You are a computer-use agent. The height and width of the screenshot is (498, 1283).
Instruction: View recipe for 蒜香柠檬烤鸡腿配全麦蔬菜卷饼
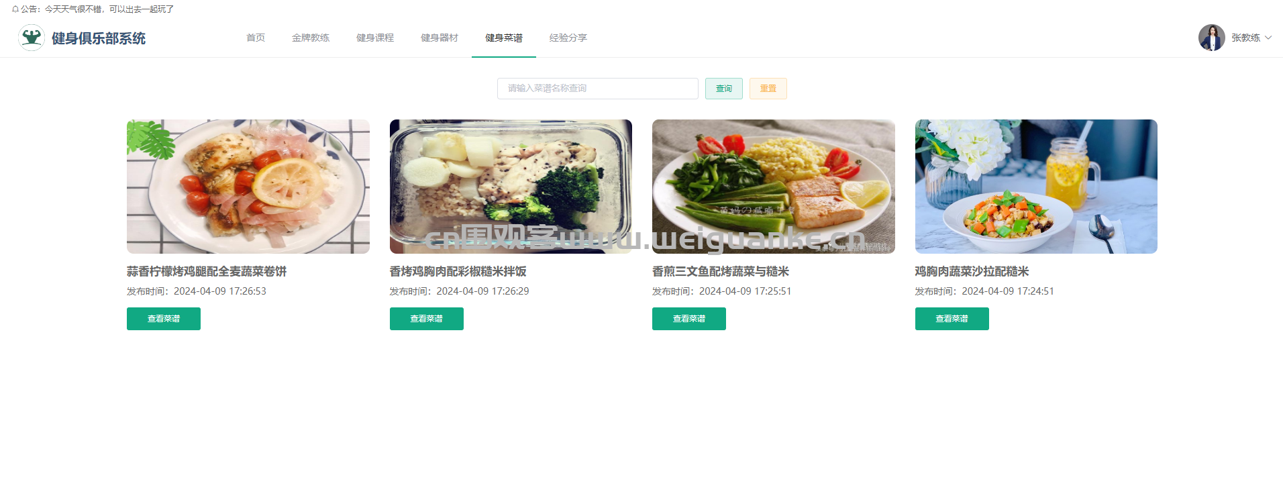tap(164, 319)
